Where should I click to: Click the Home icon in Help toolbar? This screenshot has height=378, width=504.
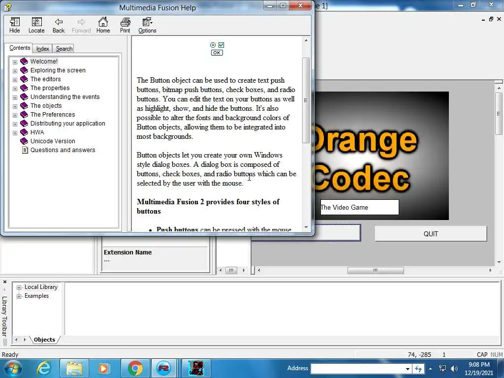point(103,25)
